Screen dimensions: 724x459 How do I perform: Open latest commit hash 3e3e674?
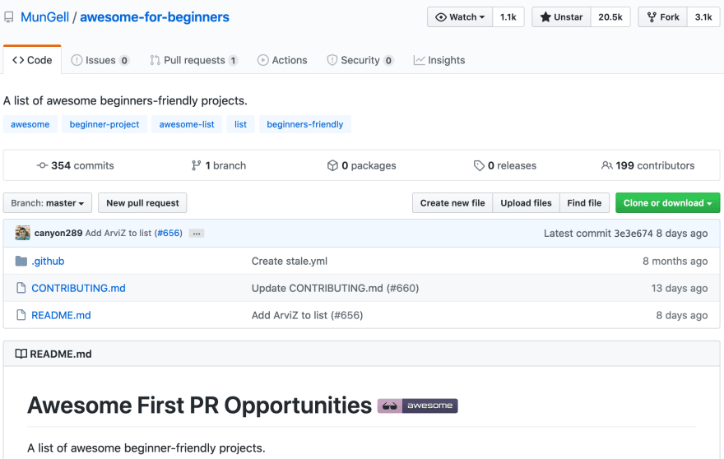[633, 233]
